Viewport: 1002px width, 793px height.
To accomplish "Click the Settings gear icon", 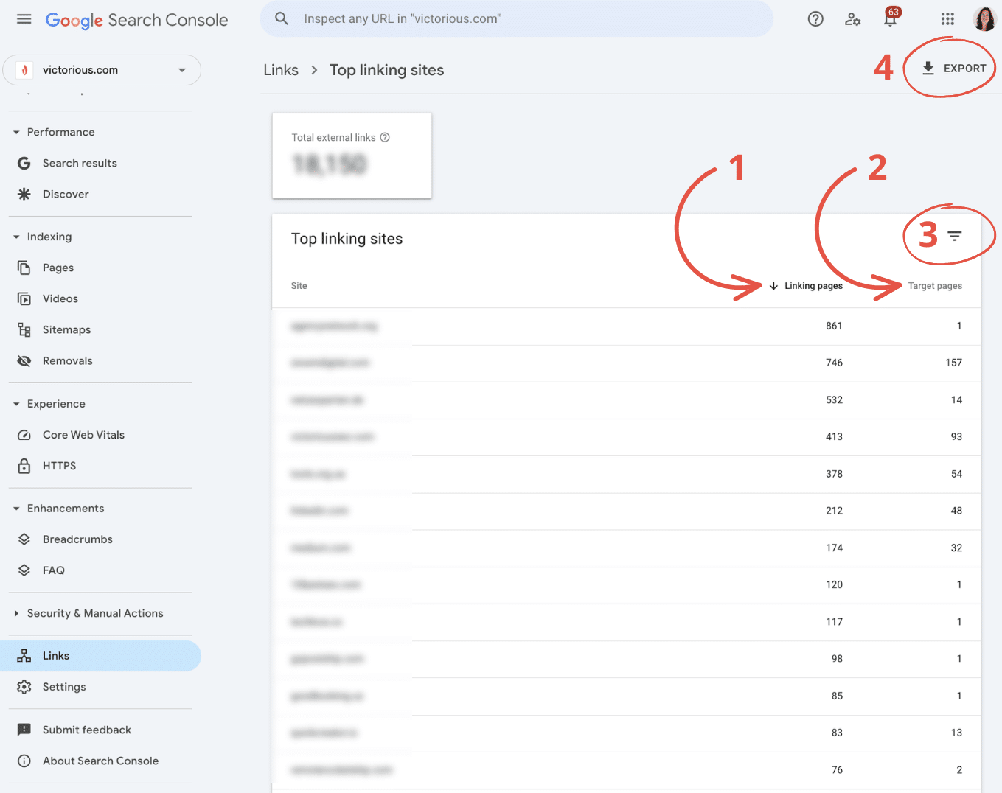I will coord(24,687).
